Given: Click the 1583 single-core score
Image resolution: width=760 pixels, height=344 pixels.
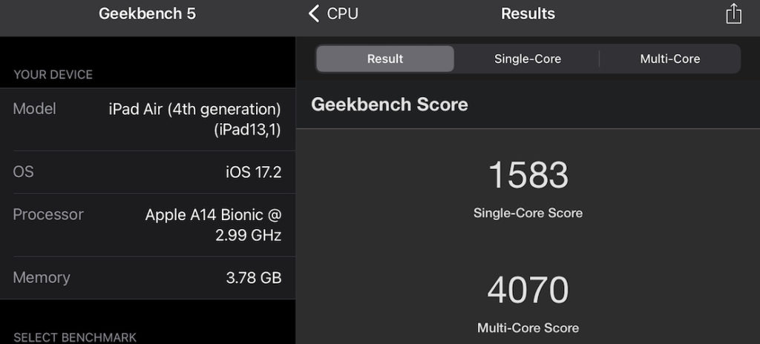Looking at the screenshot, I should point(528,175).
